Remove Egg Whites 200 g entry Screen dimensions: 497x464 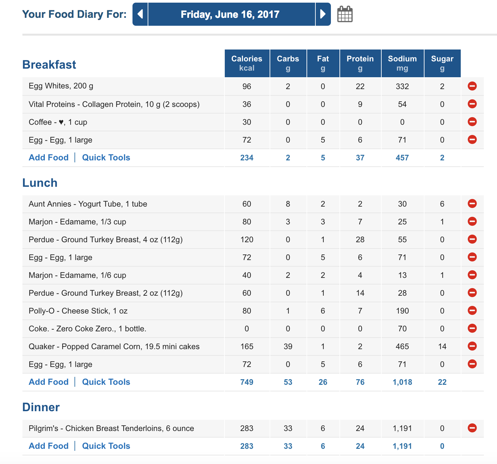pos(472,86)
